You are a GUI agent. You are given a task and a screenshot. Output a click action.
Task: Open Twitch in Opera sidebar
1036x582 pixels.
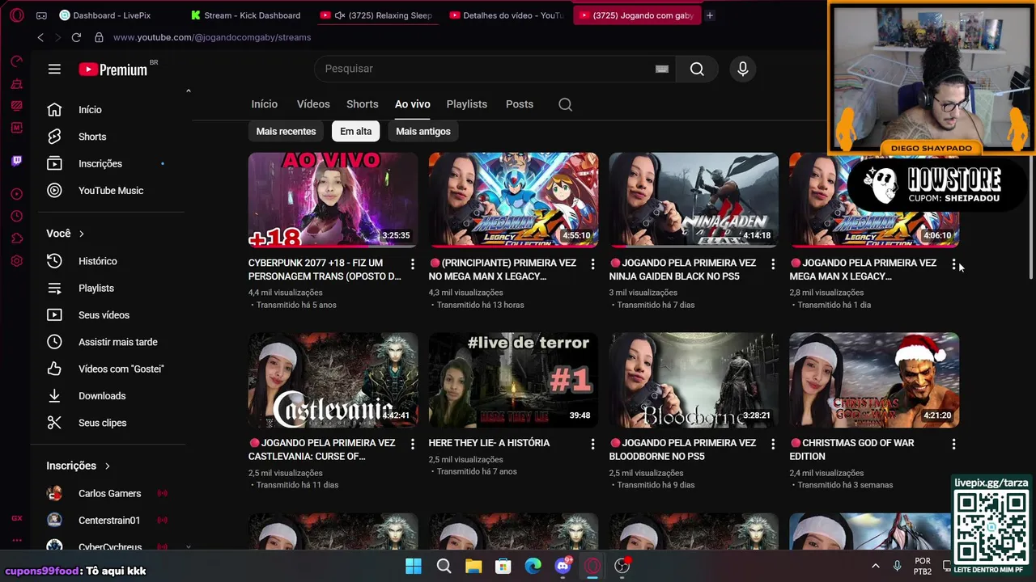(x=17, y=161)
